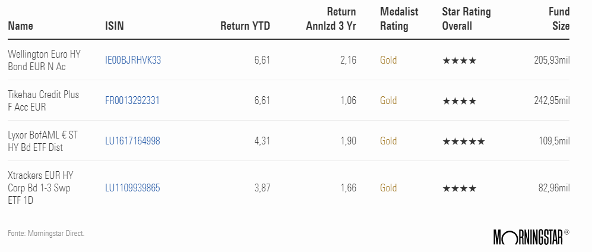Click Wellington fund four-star rating
This screenshot has height=252, width=592.
click(x=459, y=60)
